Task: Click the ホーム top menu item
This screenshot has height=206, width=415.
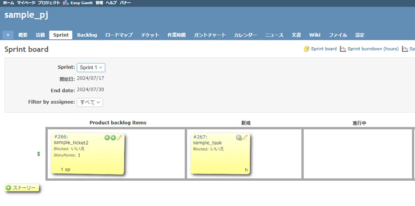Action: (8, 3)
